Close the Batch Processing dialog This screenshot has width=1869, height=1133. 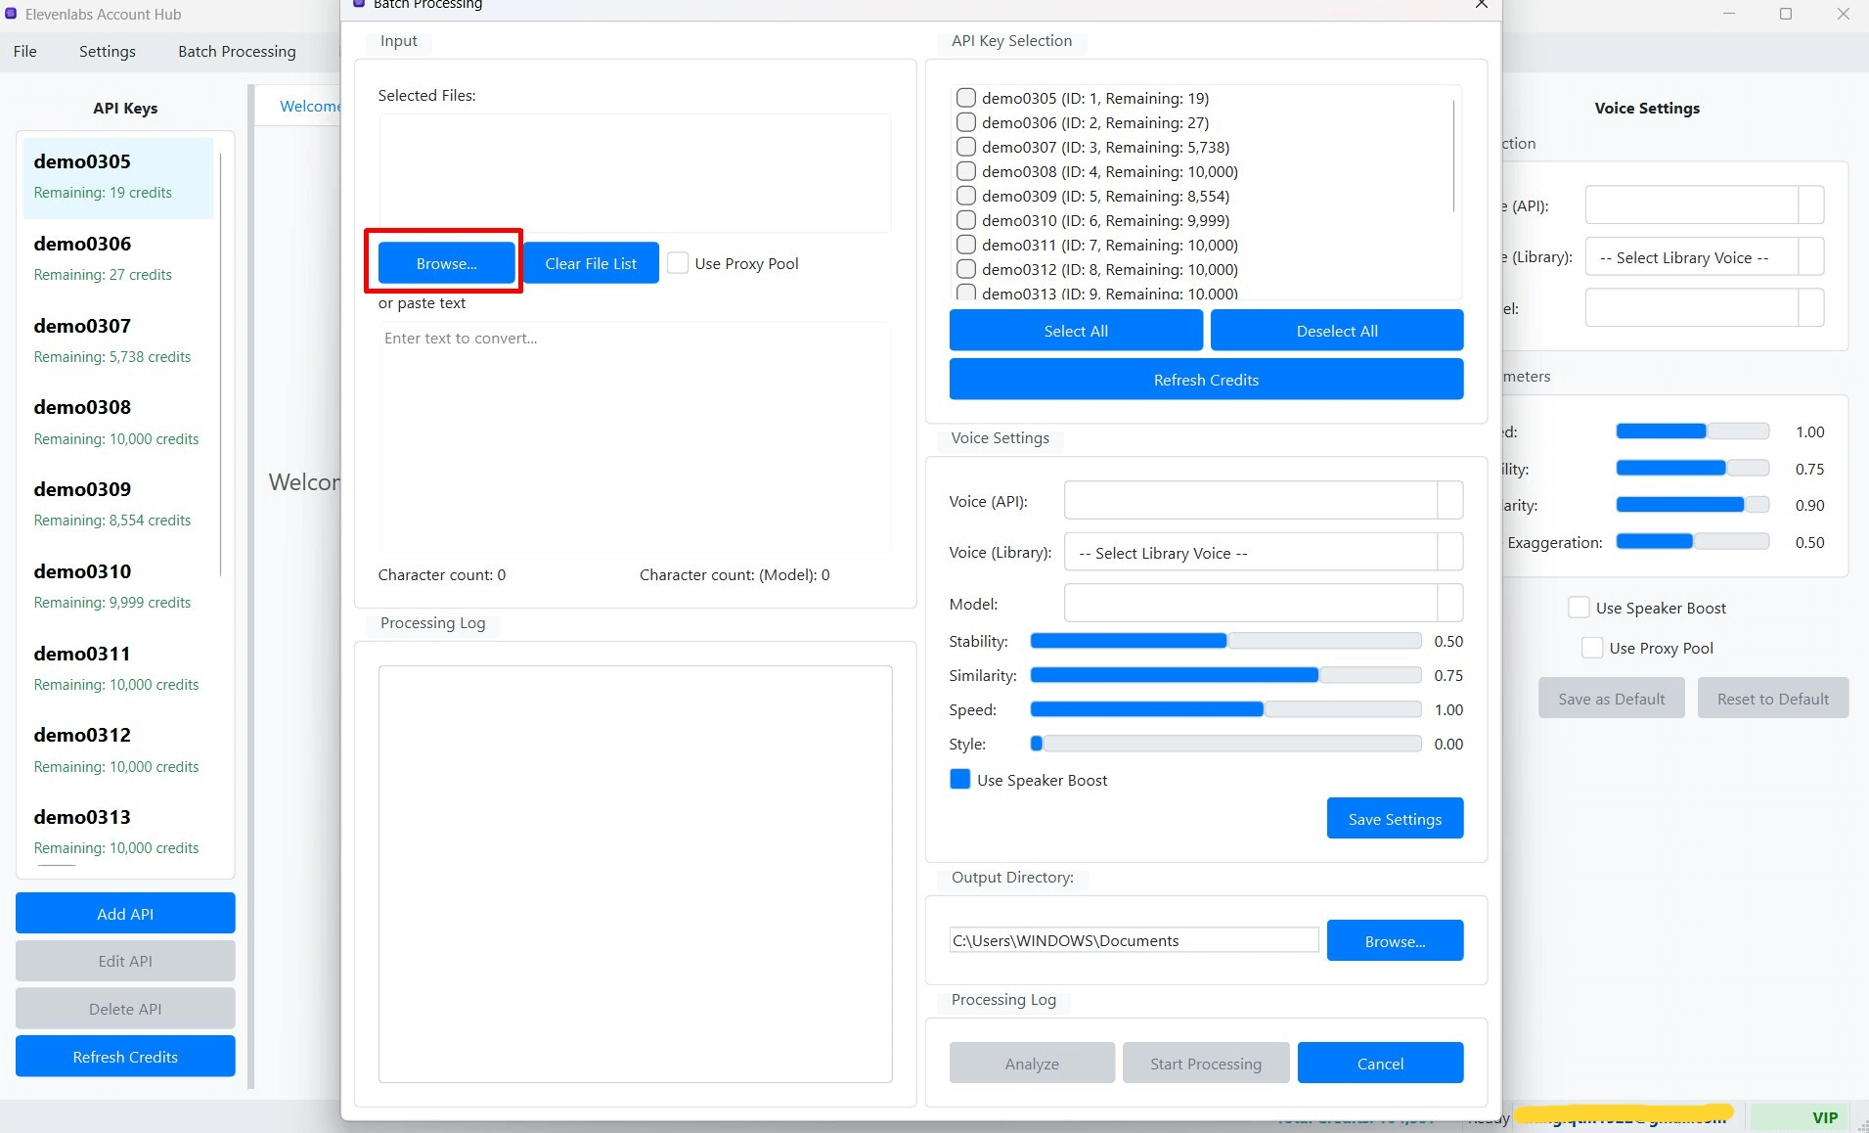(x=1481, y=5)
